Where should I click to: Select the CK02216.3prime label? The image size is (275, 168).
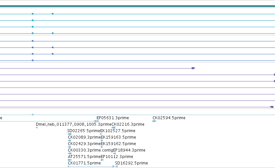pyautogui.click(x=128, y=124)
